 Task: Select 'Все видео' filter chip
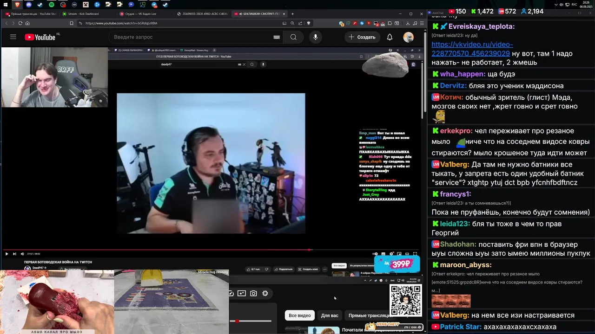[x=300, y=315]
